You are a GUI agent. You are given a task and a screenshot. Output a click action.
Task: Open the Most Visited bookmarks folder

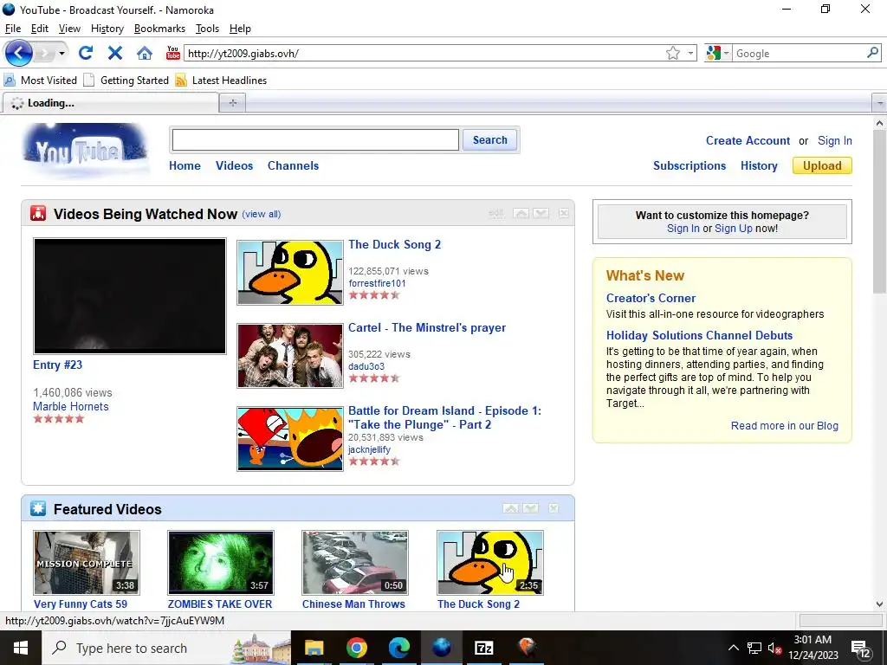41,81
